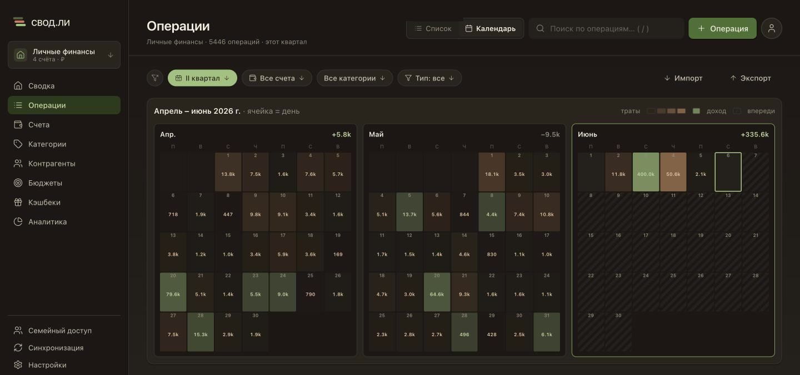Go to Бюджеты target icon item

[x=18, y=183]
